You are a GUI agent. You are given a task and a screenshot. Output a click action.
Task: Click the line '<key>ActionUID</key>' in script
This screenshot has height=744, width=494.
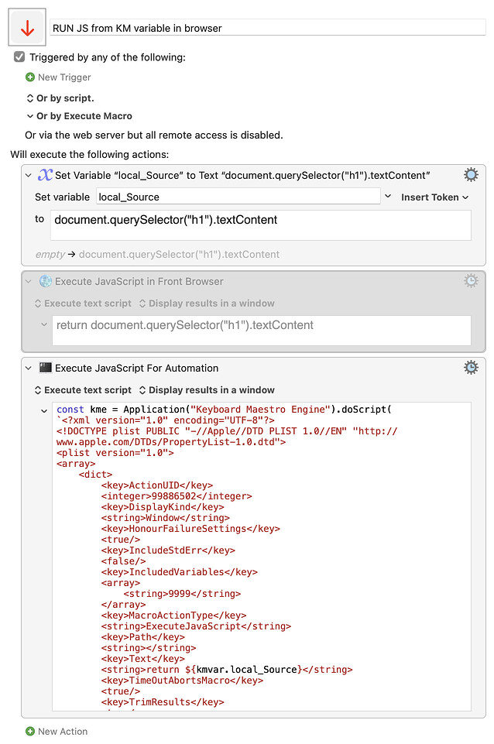click(x=157, y=485)
